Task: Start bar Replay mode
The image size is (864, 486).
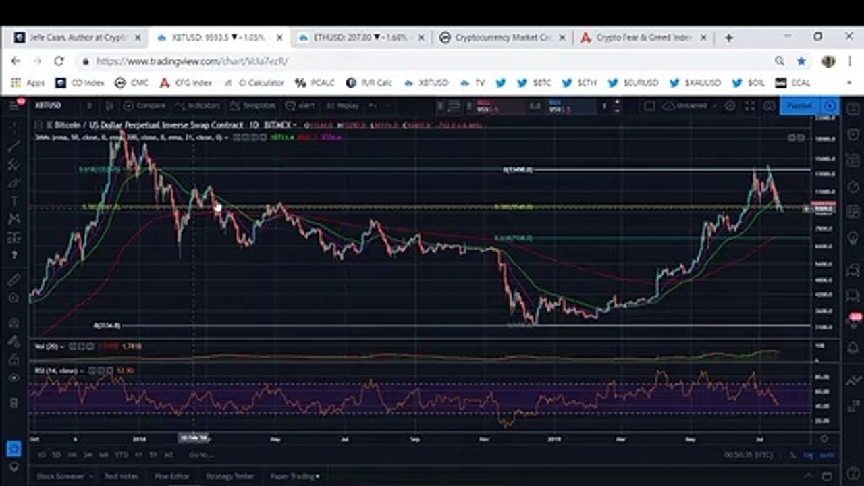Action: click(x=342, y=106)
